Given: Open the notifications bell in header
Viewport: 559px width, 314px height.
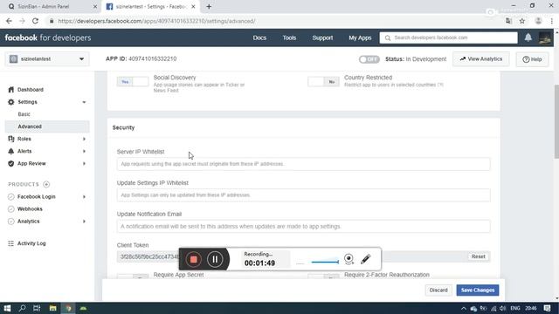Looking at the screenshot, I should (x=528, y=38).
